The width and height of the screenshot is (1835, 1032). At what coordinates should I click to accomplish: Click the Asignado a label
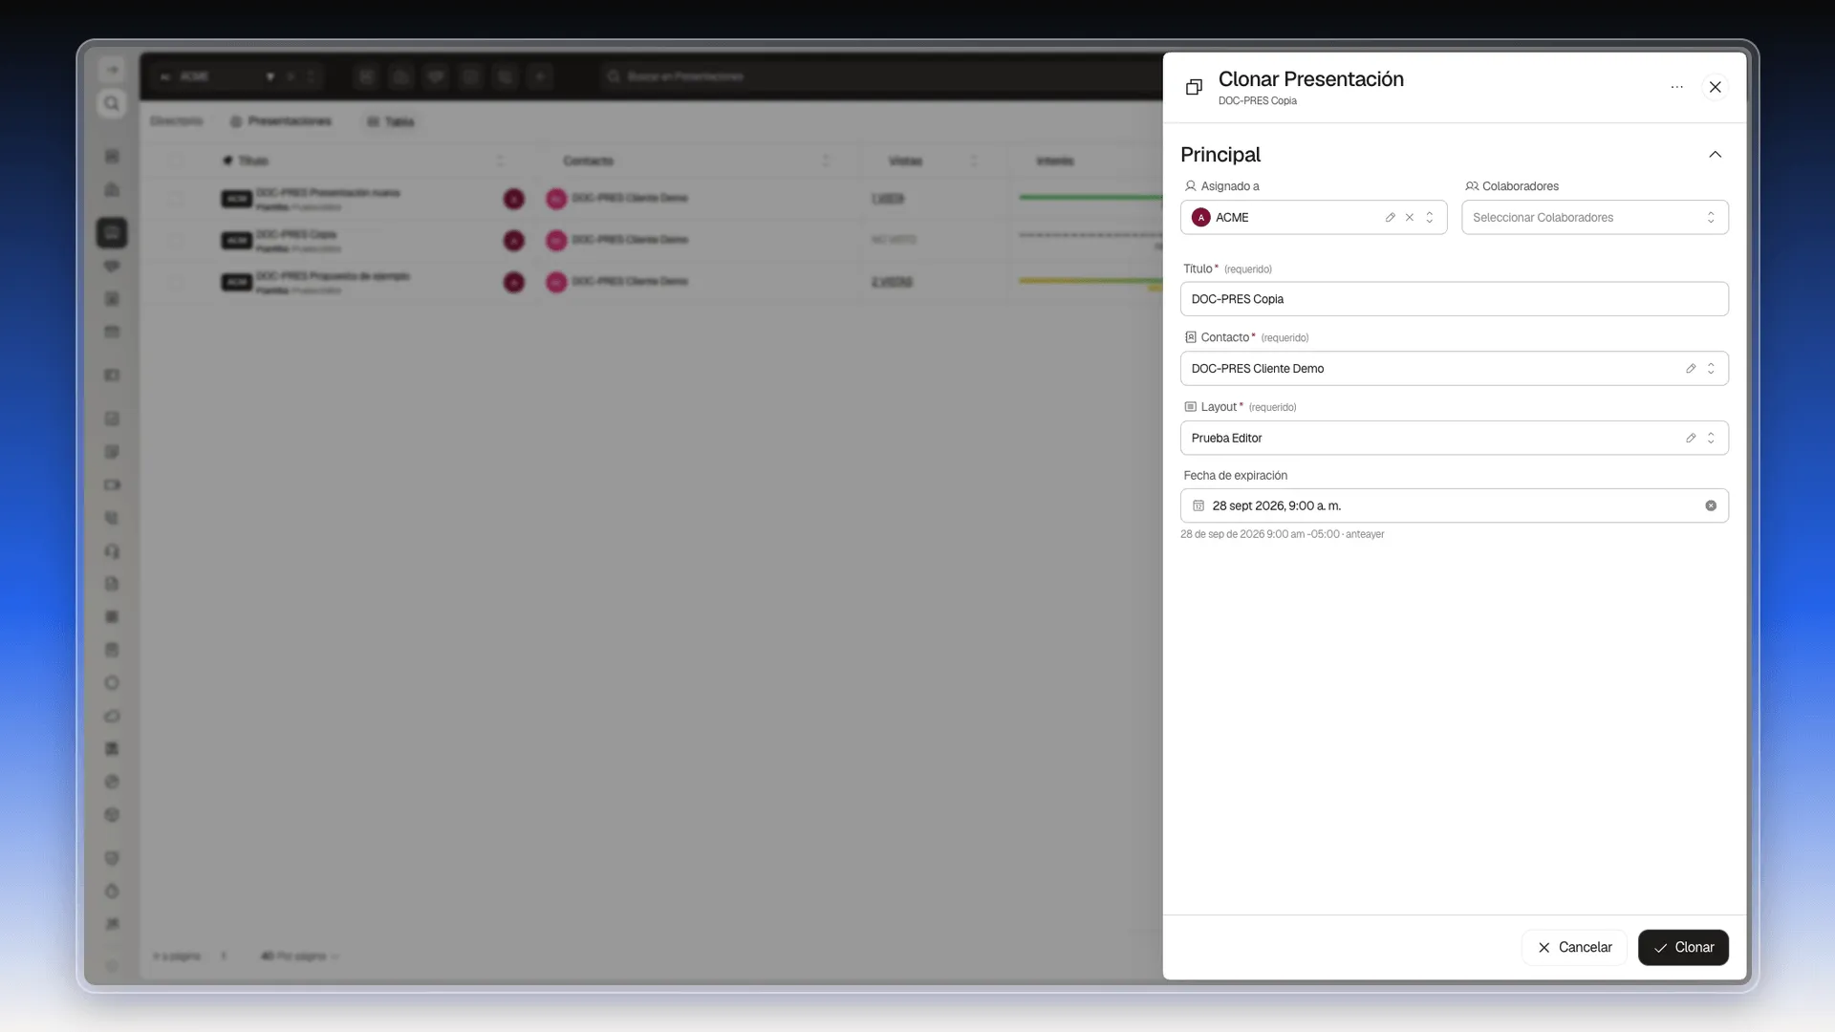tap(1229, 186)
